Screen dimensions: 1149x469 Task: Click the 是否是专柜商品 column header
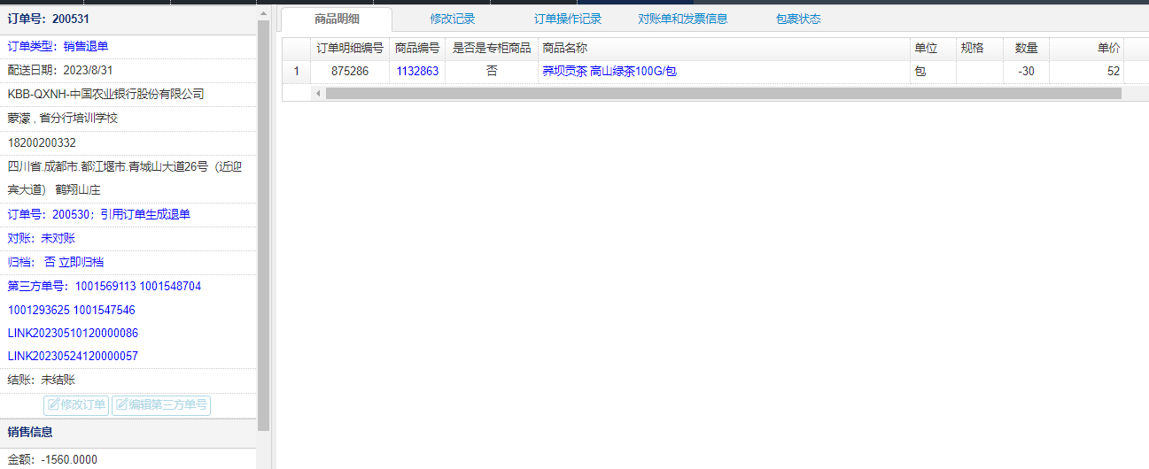click(492, 49)
